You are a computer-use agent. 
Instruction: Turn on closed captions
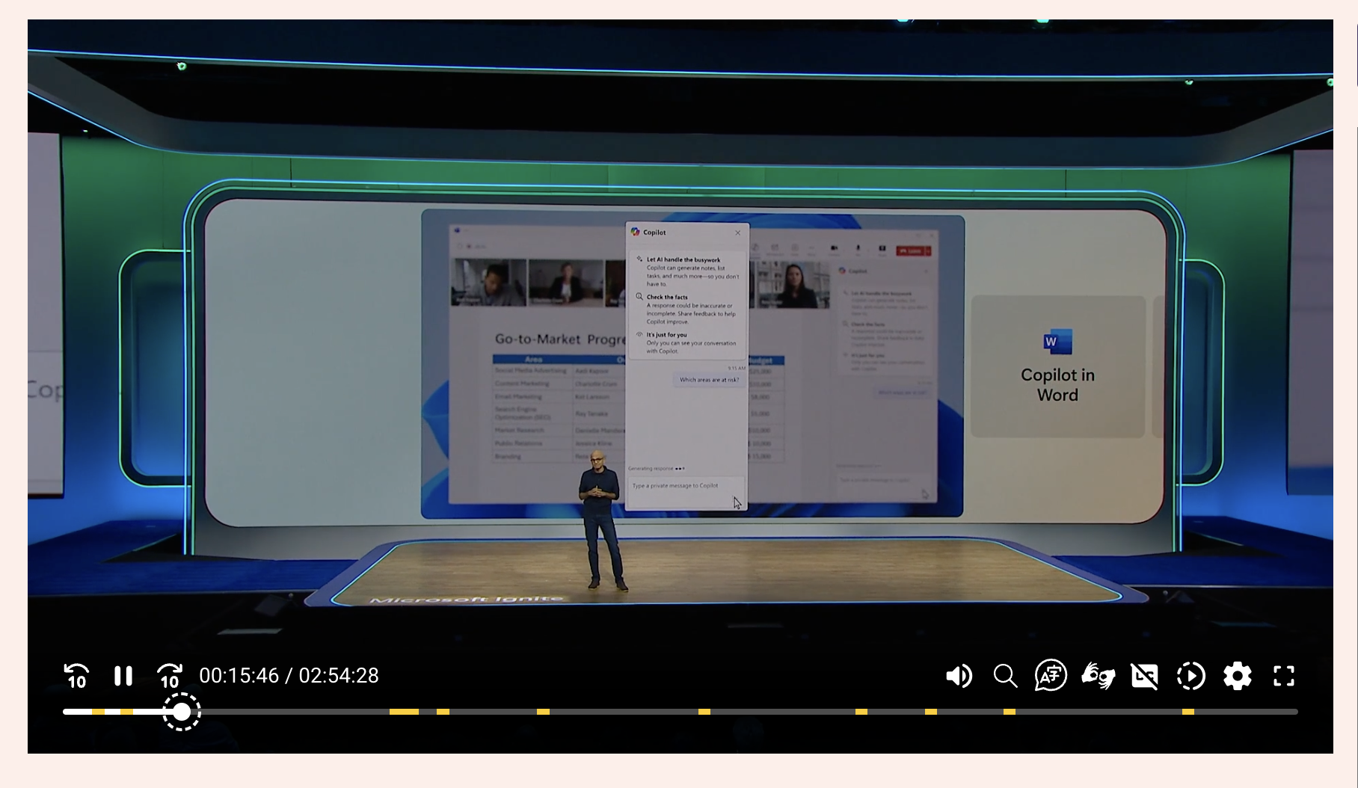coord(1144,676)
